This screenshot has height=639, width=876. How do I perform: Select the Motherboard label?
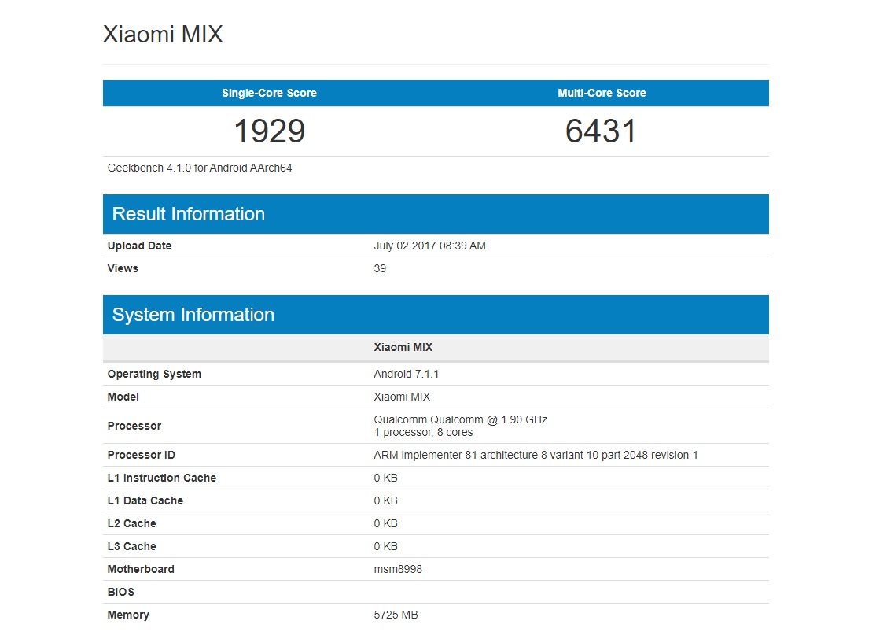point(141,570)
